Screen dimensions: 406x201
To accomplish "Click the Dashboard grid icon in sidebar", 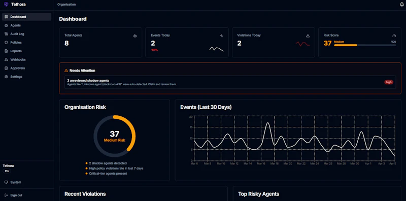I will click(6, 17).
